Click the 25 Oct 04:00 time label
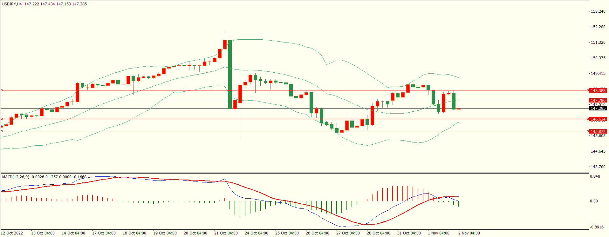Image resolution: width=609 pixels, height=237 pixels. 287,233
